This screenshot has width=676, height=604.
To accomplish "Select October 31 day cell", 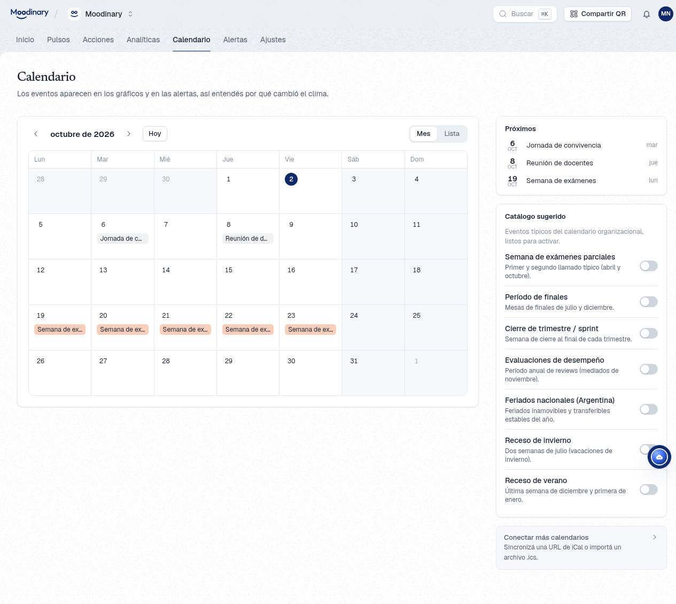I will [373, 373].
